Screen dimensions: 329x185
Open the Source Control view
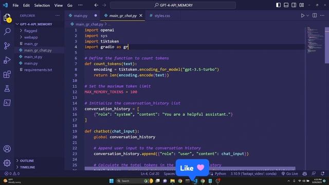[7, 46]
